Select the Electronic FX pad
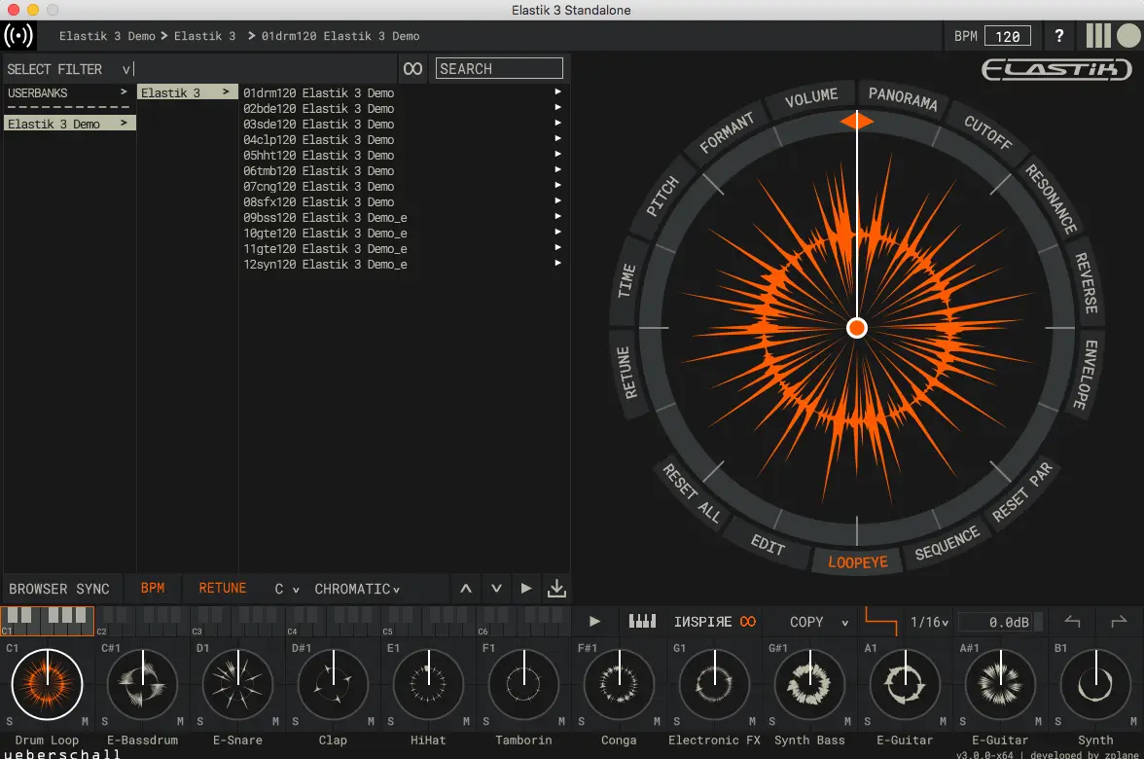The height and width of the screenshot is (759, 1144). point(714,685)
